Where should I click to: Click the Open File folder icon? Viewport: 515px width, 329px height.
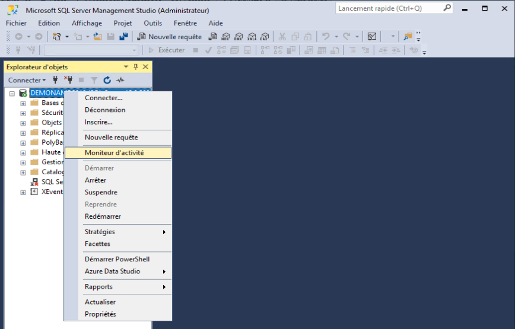click(97, 36)
